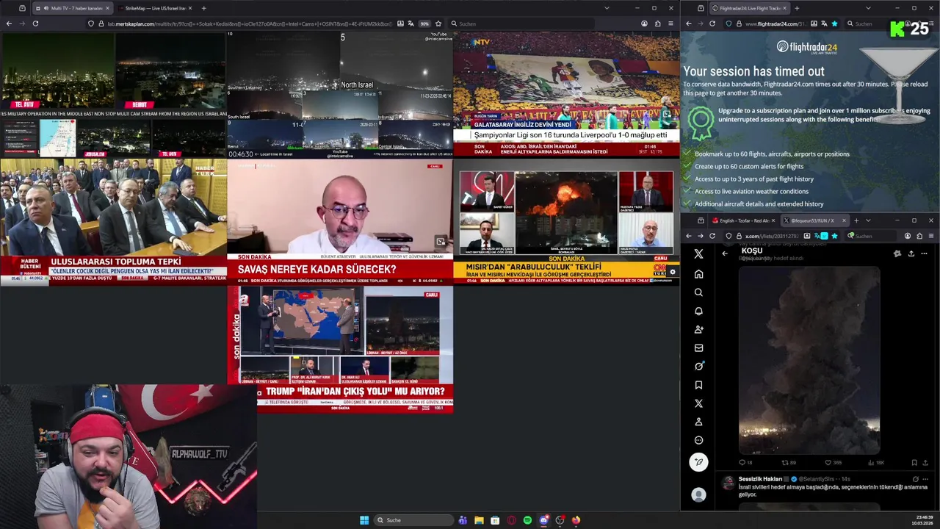940x529 pixels.
Task: Open CNN Türk settings gear on stream tile
Action: (x=672, y=273)
